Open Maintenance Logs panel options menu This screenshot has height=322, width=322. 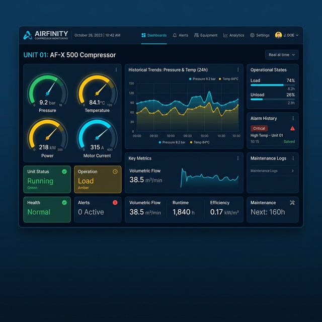(x=293, y=158)
